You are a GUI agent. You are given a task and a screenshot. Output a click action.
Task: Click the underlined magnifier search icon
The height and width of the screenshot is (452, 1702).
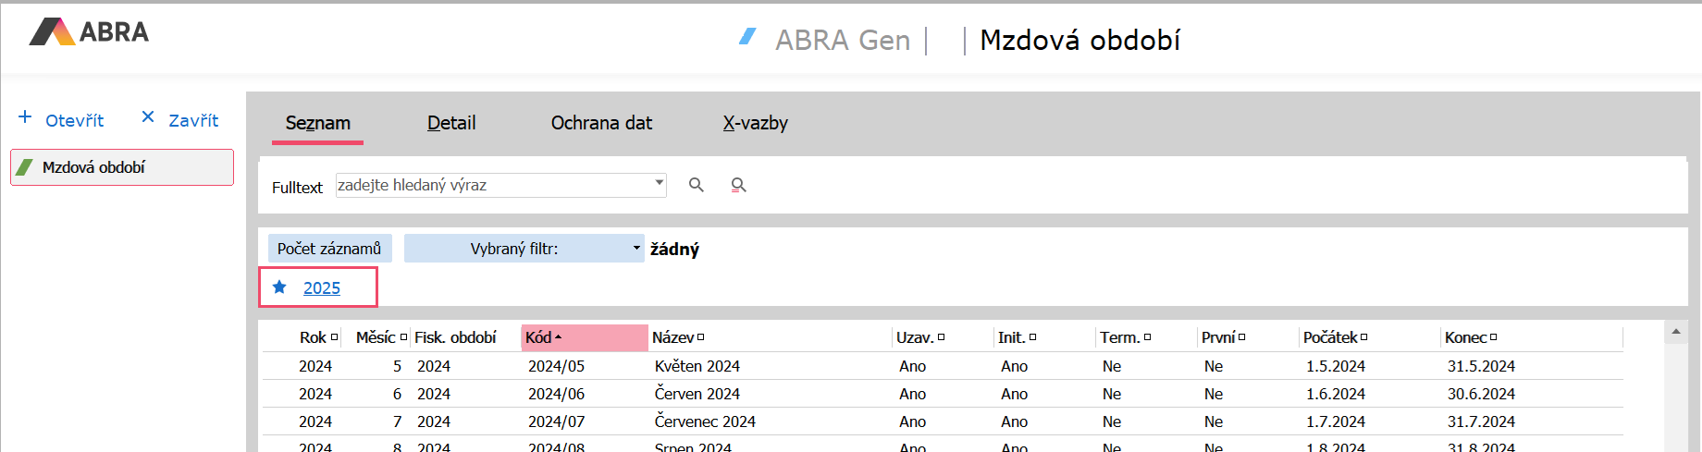tap(738, 185)
